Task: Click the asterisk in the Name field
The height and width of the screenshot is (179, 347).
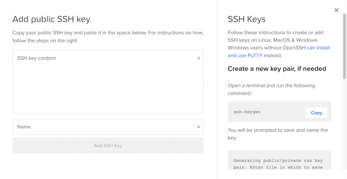Action: [199, 127]
